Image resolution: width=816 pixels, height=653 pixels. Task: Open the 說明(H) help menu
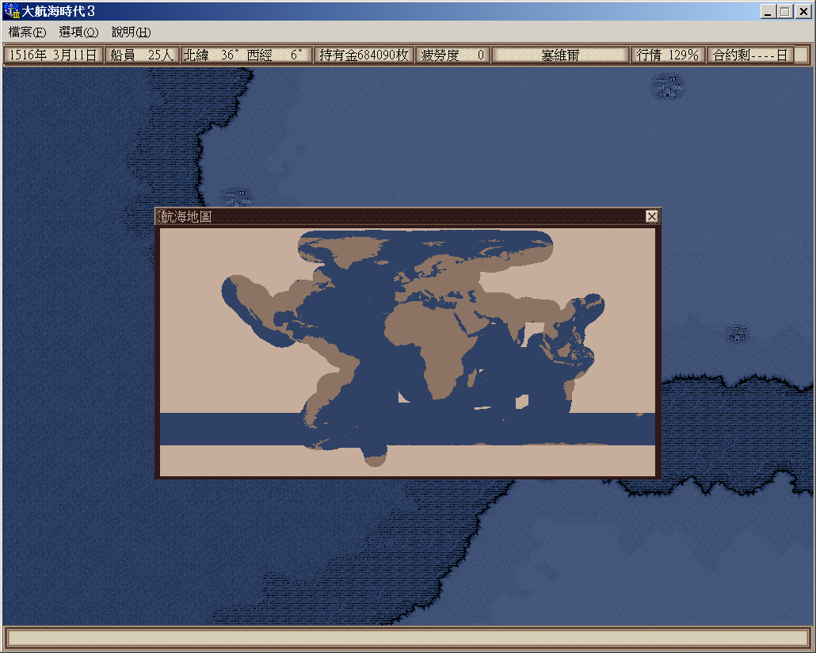(x=131, y=32)
